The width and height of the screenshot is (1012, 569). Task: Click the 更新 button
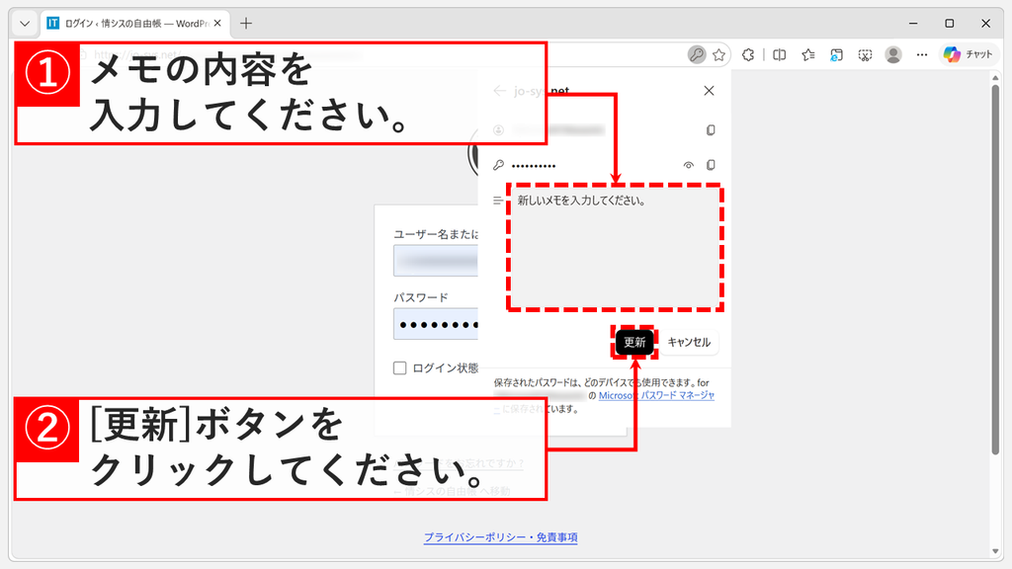click(x=634, y=343)
